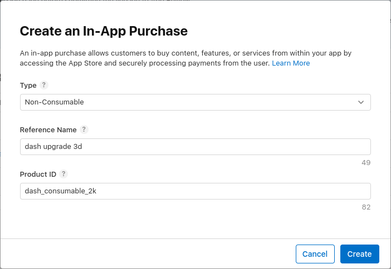The width and height of the screenshot is (391, 269).
Task: Click the help icon beside Type
Action: pos(44,85)
